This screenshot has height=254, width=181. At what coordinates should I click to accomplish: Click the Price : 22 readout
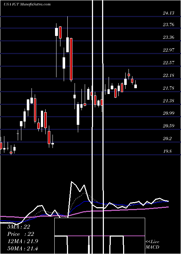(x=21, y=234)
